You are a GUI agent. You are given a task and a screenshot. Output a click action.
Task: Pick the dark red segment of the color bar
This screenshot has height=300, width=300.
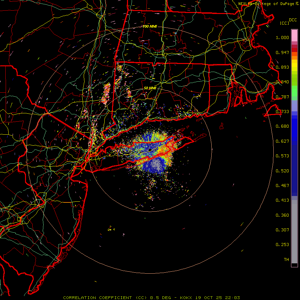(294, 50)
